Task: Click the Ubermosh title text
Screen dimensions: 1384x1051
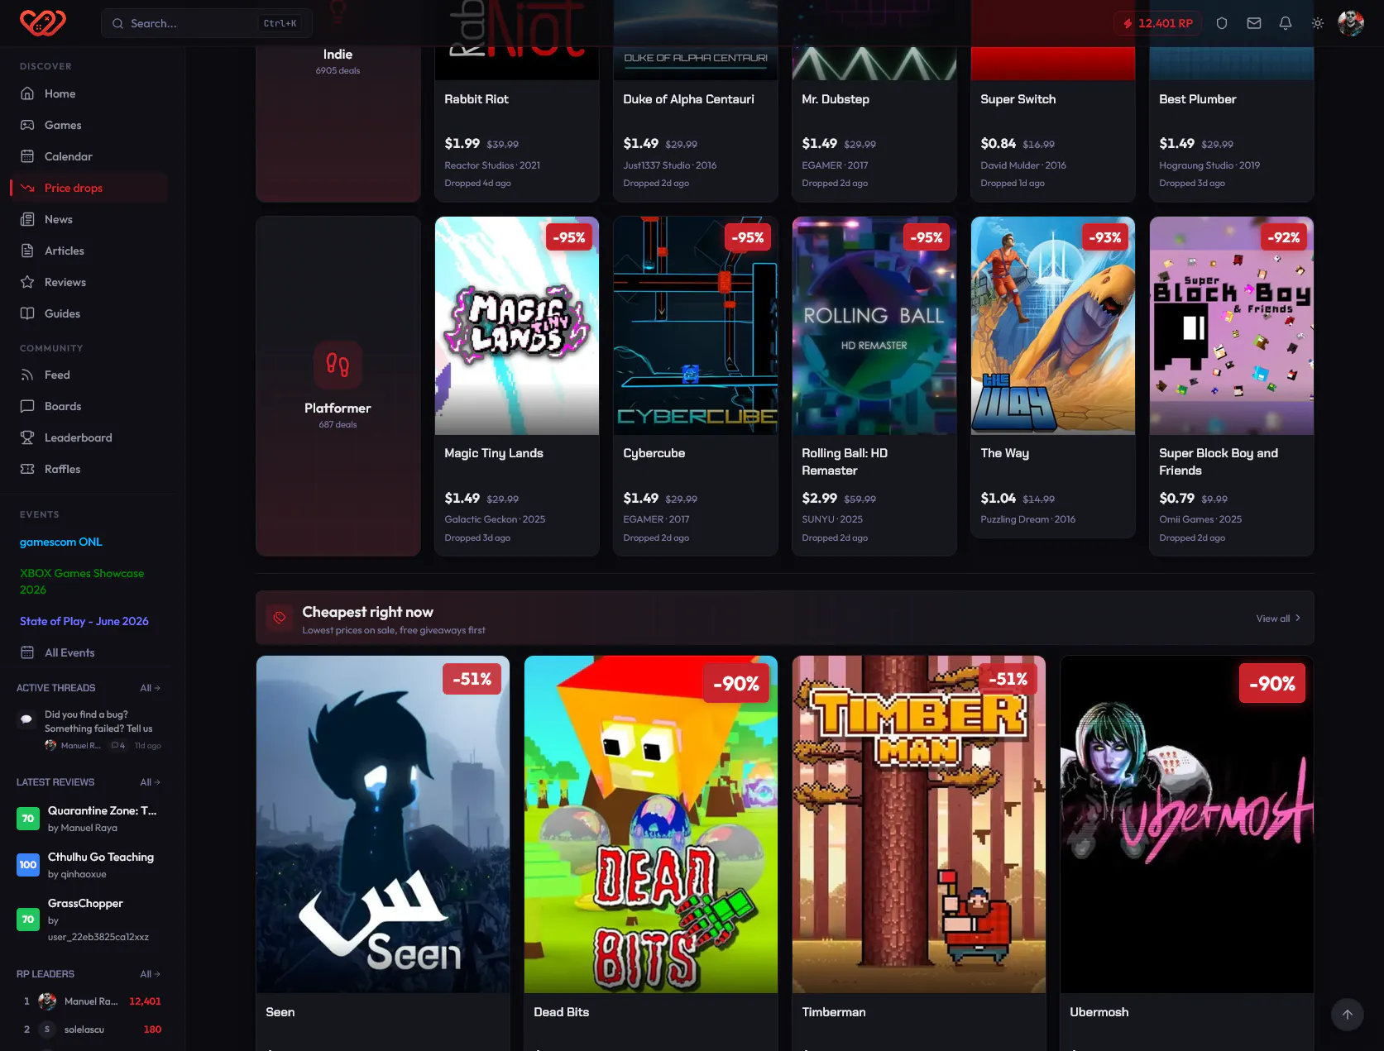Action: (x=1099, y=1012)
